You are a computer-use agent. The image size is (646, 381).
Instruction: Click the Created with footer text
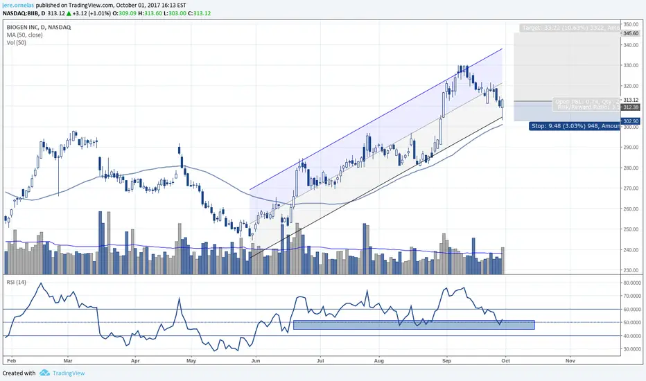click(19, 373)
